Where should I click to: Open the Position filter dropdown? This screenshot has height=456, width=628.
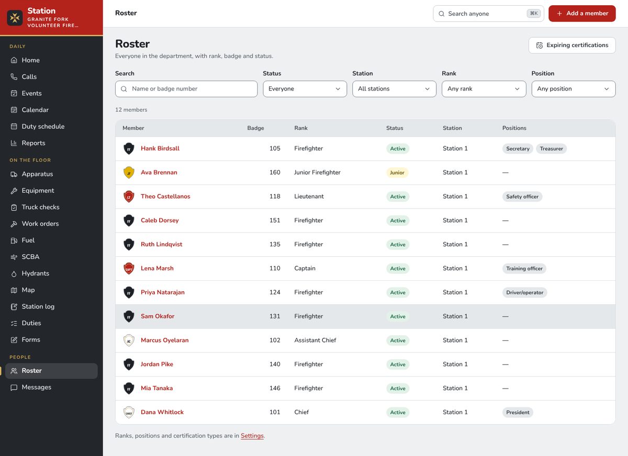pos(574,89)
